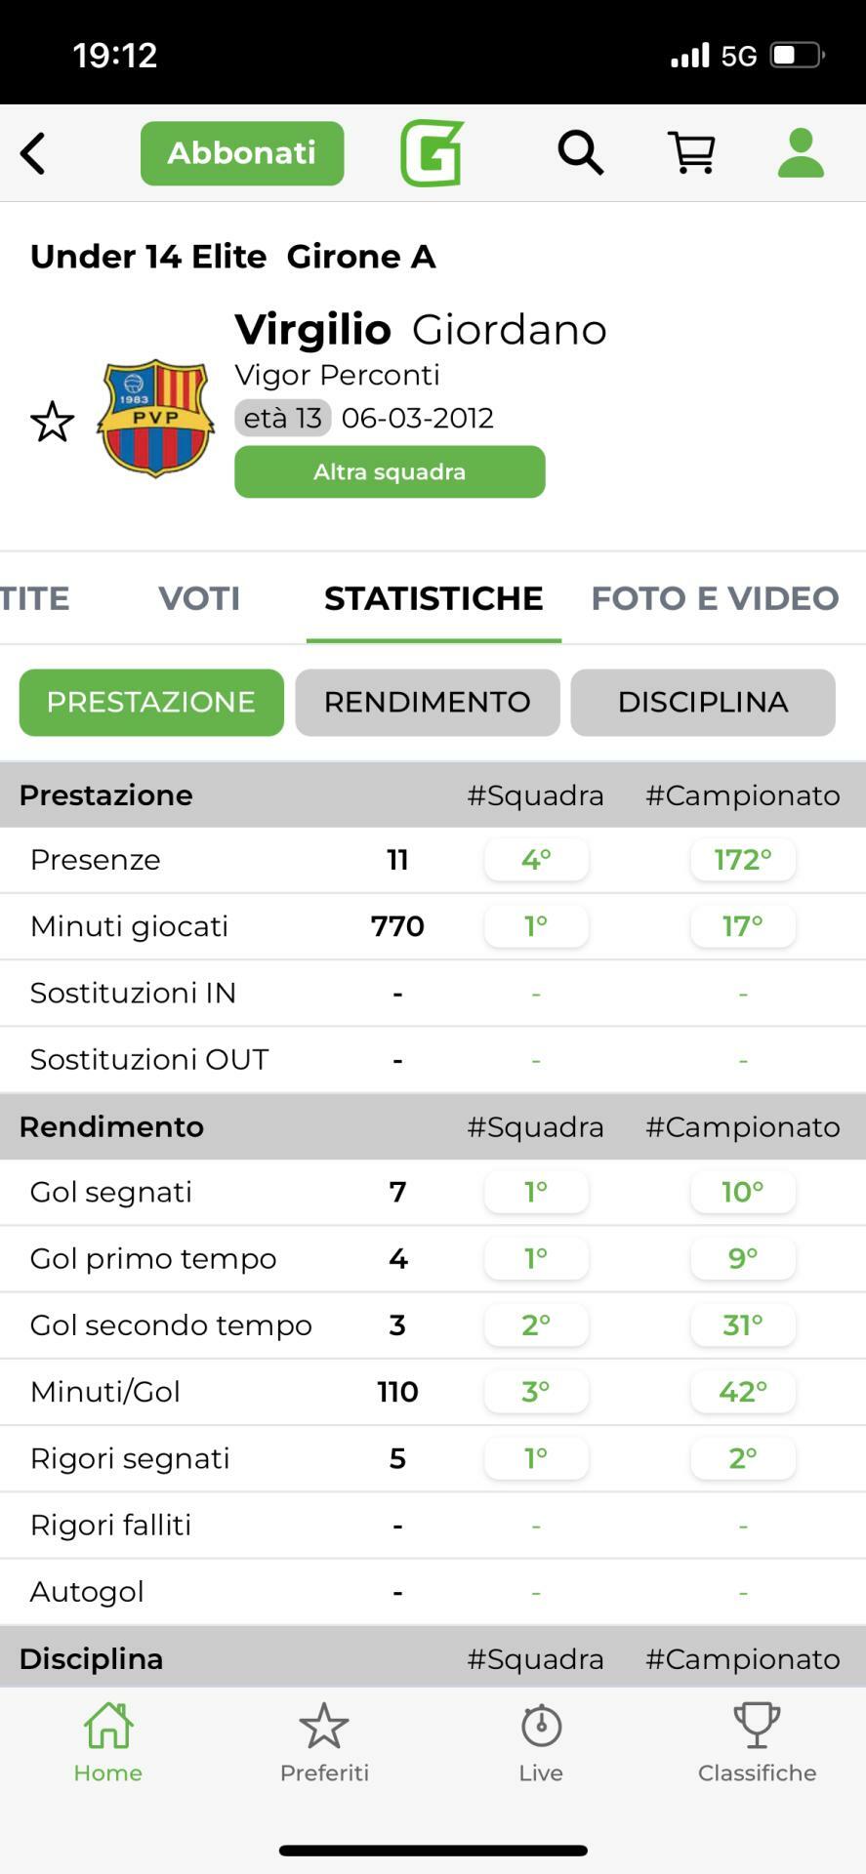Switch to the FOTO E VIDEO tab
Image resolution: width=866 pixels, height=1874 pixels.
click(715, 598)
